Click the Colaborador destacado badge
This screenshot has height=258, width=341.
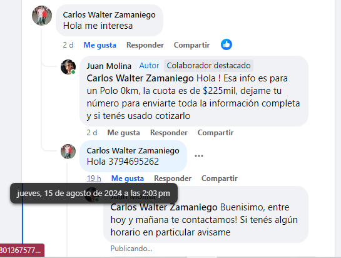[208, 66]
